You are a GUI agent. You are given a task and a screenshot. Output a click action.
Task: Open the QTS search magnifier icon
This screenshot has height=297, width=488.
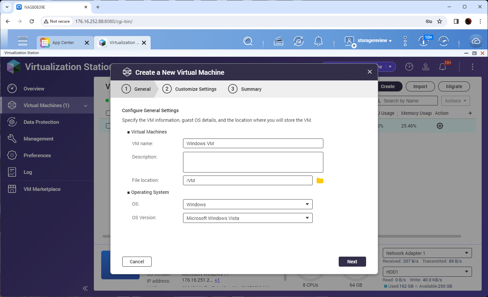tap(248, 41)
